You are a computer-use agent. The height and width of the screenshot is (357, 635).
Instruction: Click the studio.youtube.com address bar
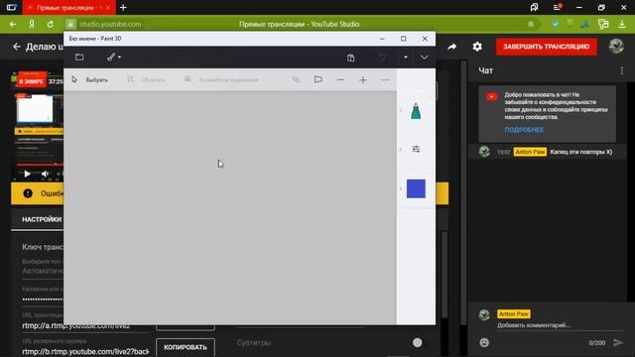110,24
